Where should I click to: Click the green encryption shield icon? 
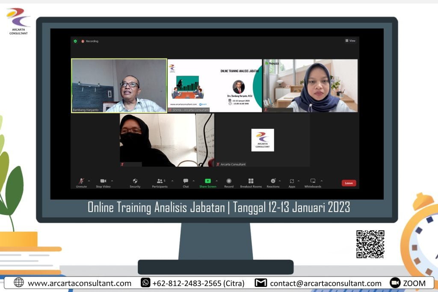pos(75,41)
